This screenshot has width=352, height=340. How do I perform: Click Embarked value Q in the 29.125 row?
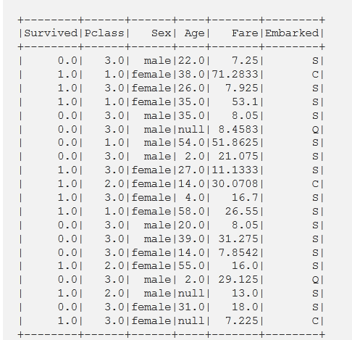[x=315, y=280]
